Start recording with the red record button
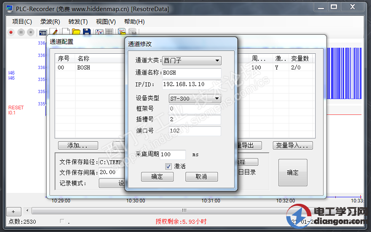 [11, 32]
